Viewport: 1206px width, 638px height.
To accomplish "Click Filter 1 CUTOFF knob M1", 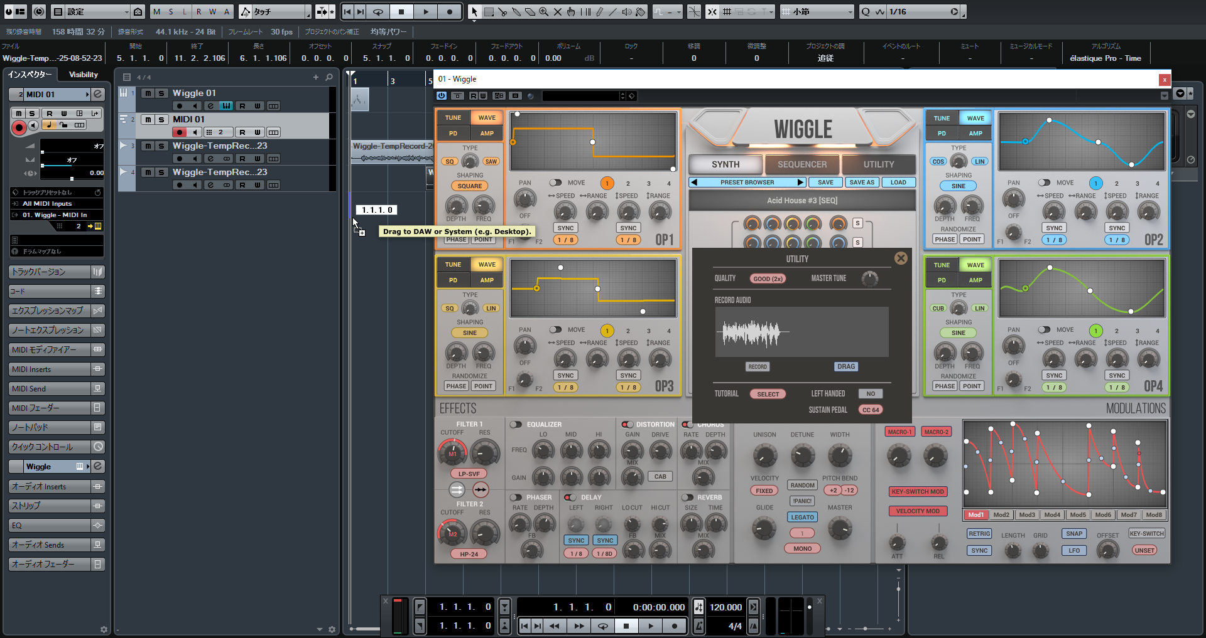I will click(452, 453).
